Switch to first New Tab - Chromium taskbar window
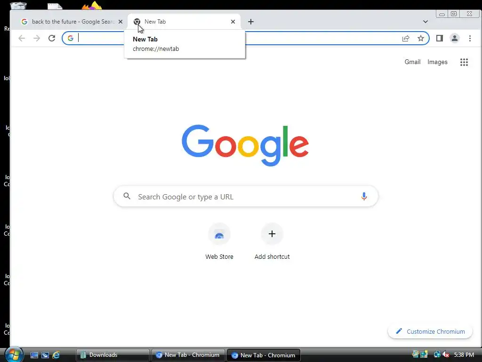The width and height of the screenshot is (482, 362). (188, 355)
